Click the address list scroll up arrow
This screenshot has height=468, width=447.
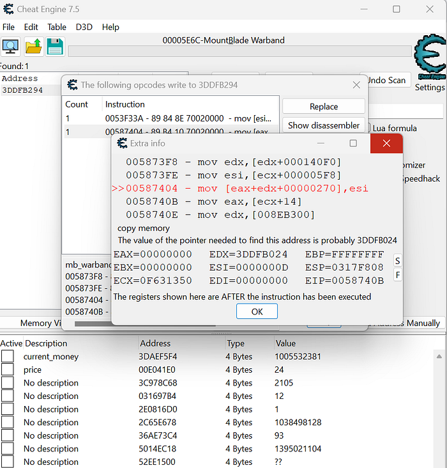pos(439,356)
